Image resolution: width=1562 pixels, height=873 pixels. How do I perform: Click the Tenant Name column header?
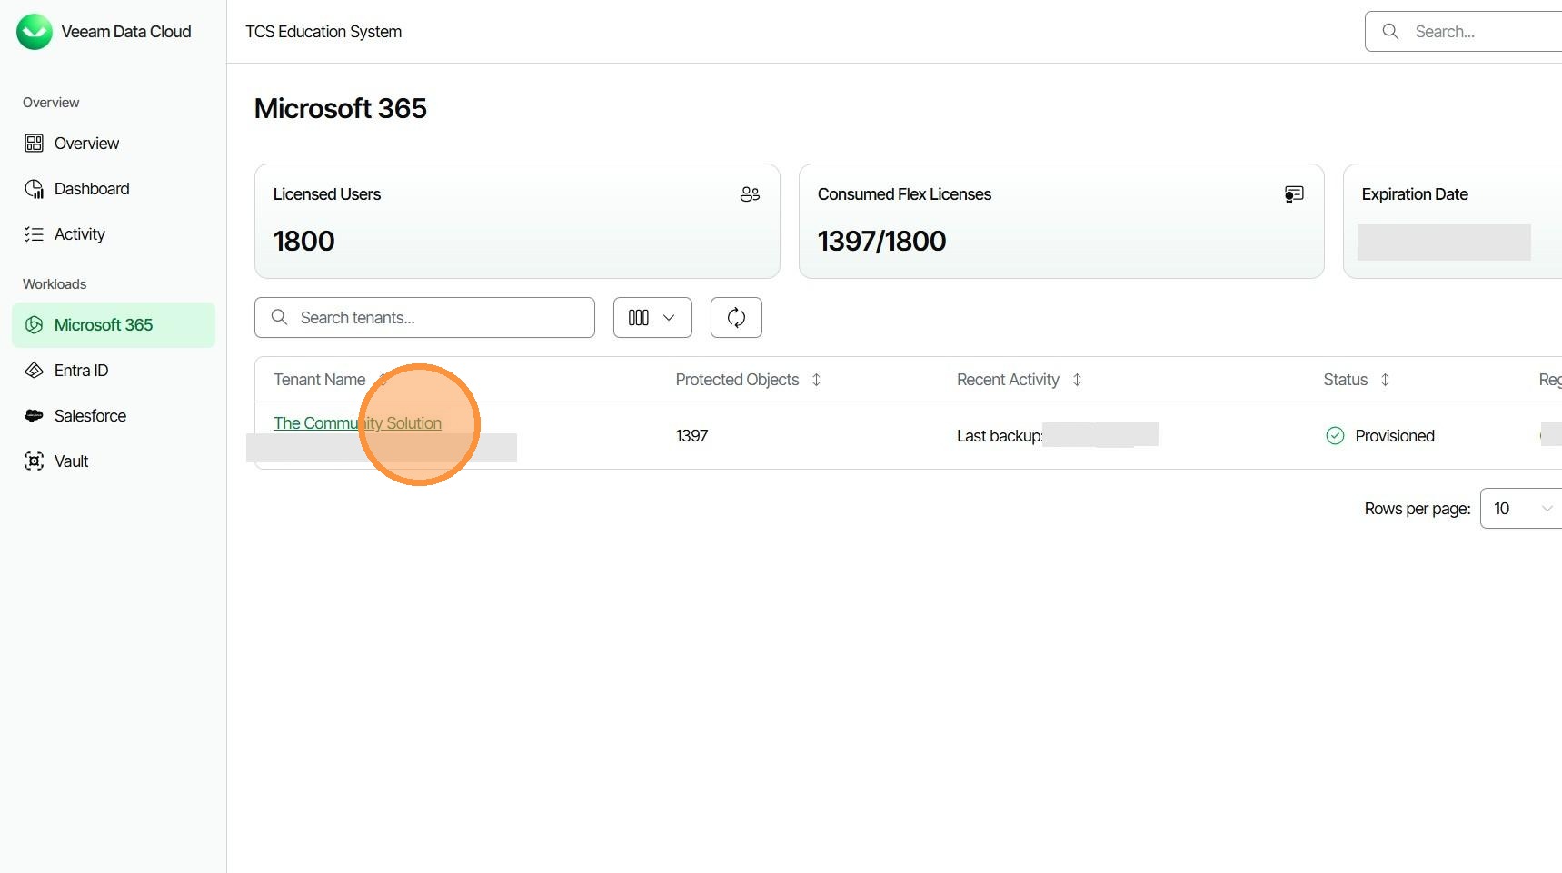pos(320,380)
